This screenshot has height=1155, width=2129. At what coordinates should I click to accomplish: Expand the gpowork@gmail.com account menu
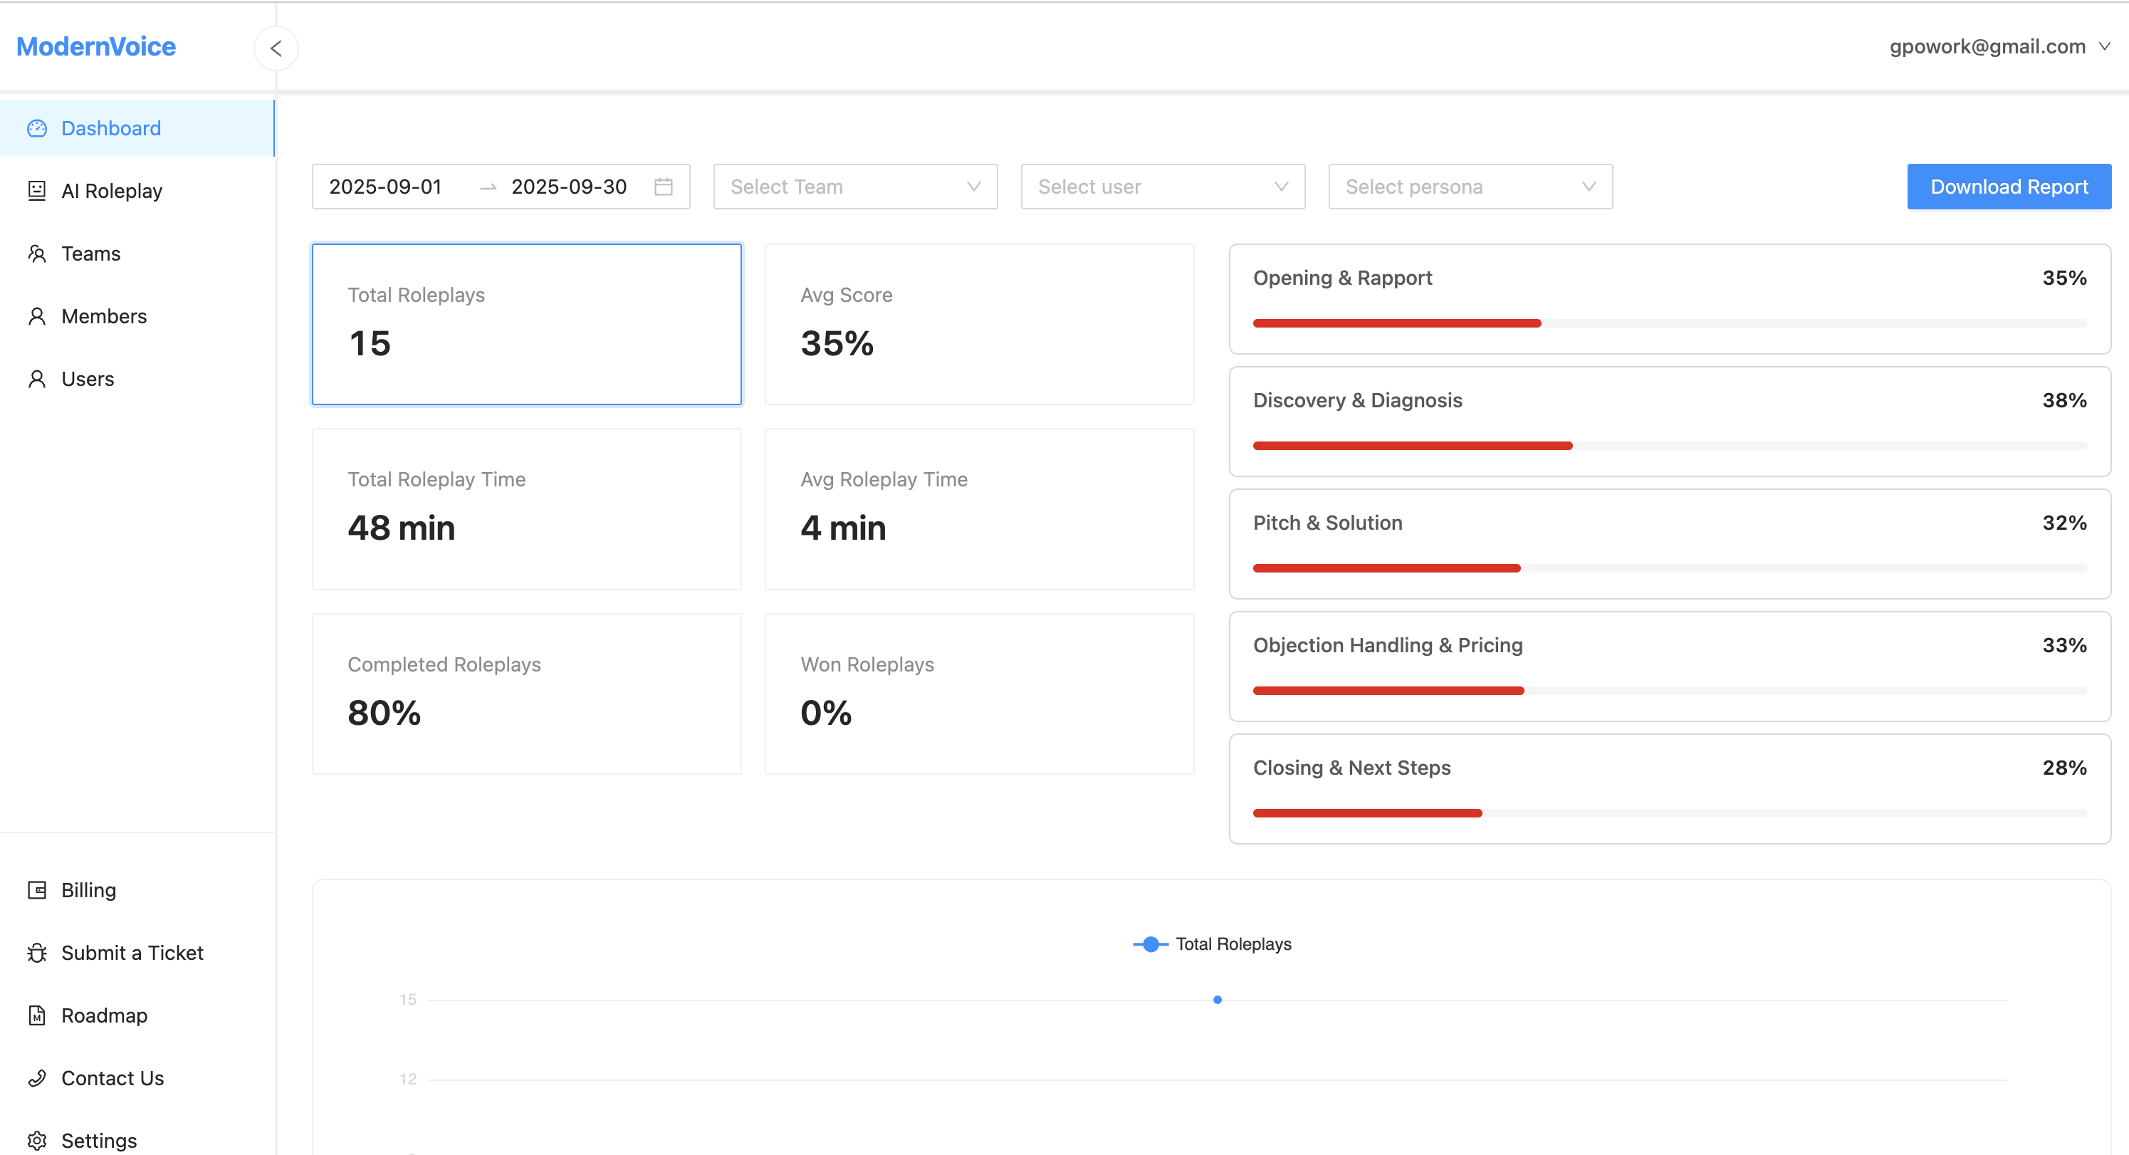coord(1999,47)
